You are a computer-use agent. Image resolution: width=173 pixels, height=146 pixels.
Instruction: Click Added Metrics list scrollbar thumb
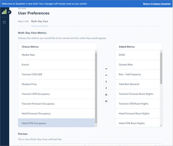(161, 68)
